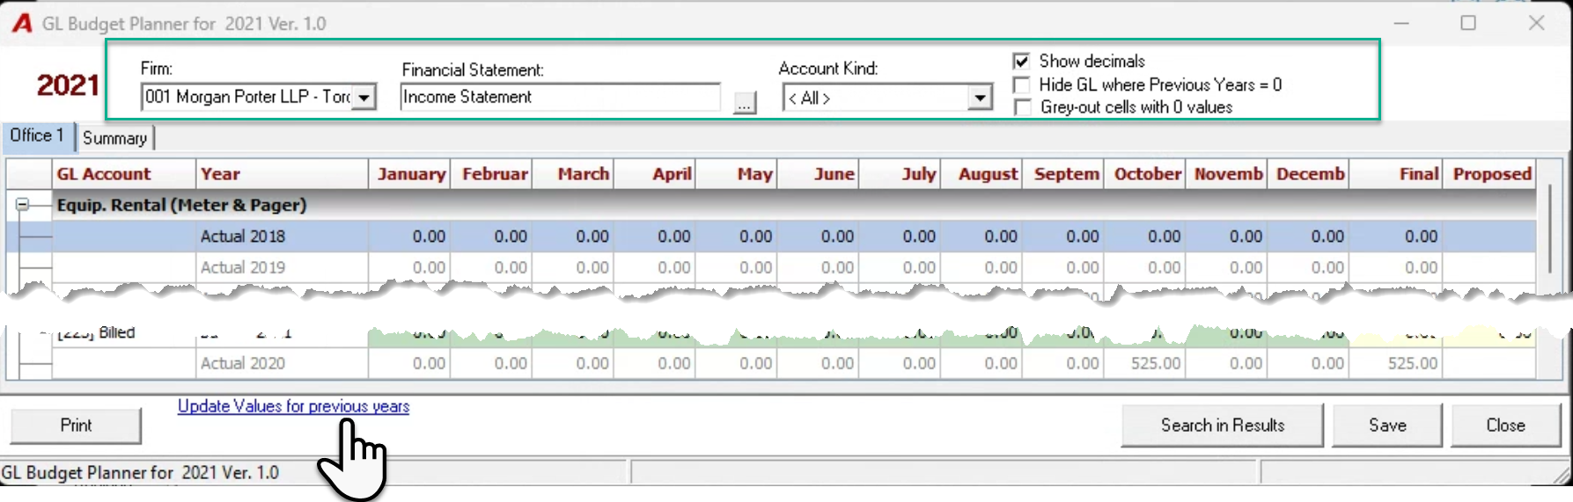This screenshot has height=502, width=1573.
Task: Enable Hide GL where Previous Years = 0
Action: (x=1021, y=85)
